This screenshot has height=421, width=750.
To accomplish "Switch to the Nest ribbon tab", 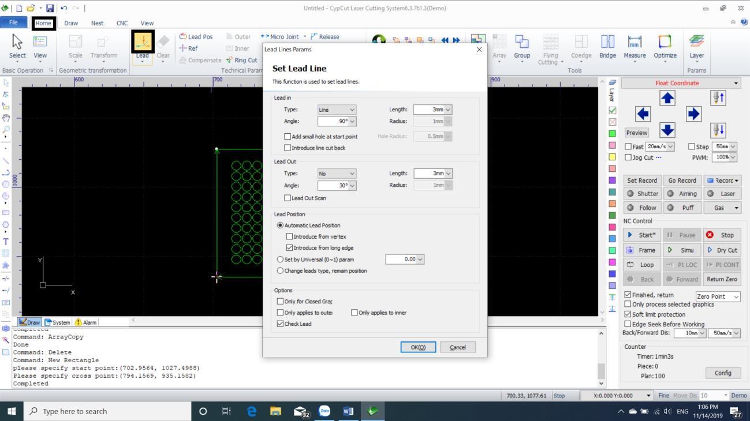I will [x=97, y=23].
